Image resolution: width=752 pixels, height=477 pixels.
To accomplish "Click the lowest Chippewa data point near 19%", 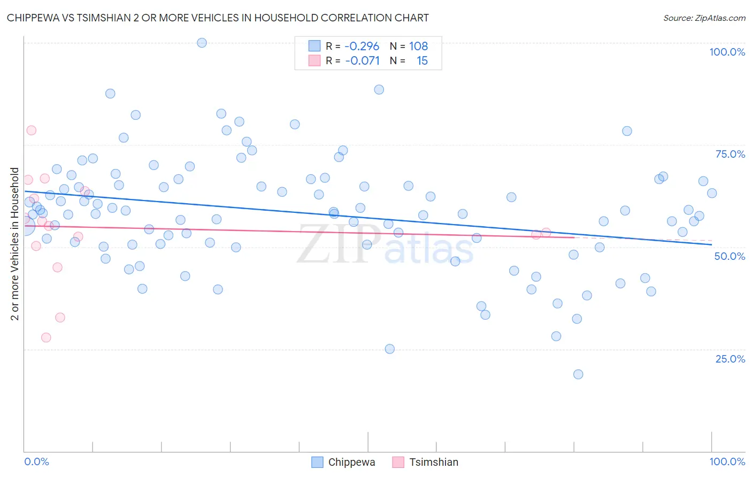I will 578,374.
